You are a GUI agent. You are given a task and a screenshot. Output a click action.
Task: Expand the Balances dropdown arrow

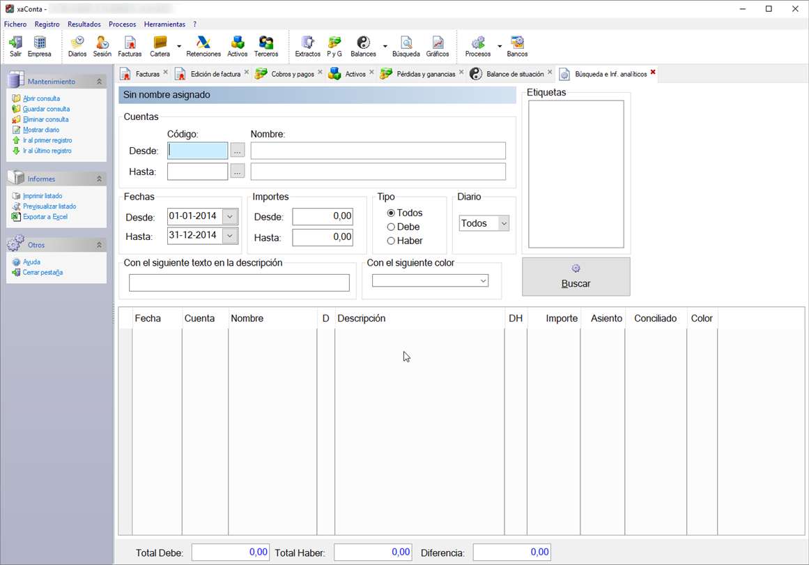click(x=385, y=47)
